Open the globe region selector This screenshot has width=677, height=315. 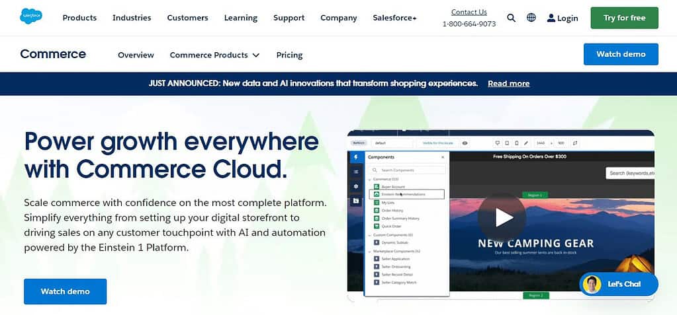(x=531, y=17)
